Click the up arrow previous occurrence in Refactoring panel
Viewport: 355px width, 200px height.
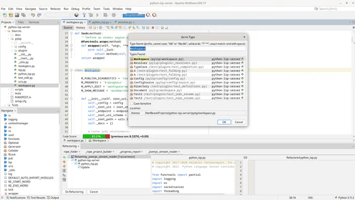tap(64, 162)
